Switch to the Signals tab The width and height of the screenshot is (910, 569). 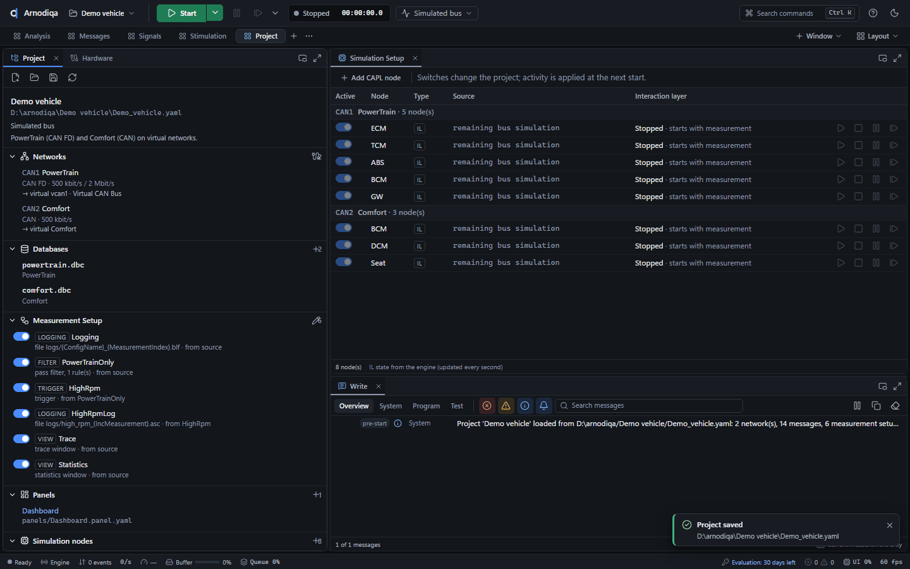144,36
